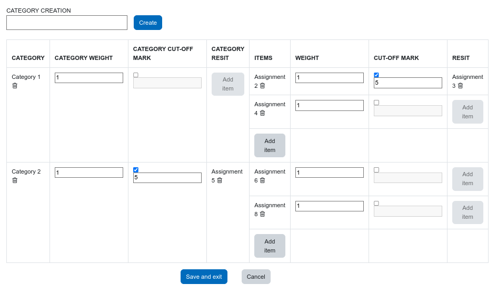Focus the category creation name field

coord(67,23)
